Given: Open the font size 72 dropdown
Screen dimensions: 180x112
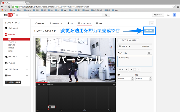Looking at the screenshot, I should tap(123, 70).
